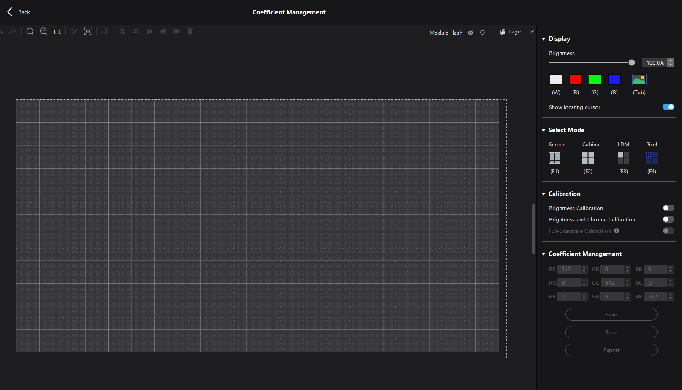The width and height of the screenshot is (682, 390).
Task: Click the GR coefficient stepper
Action: [x=628, y=269]
